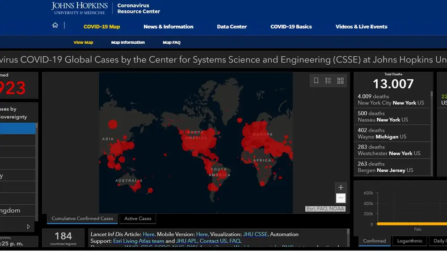The width and height of the screenshot is (447, 253).
Task: Follow the Lancet article Here link
Action: click(148, 234)
